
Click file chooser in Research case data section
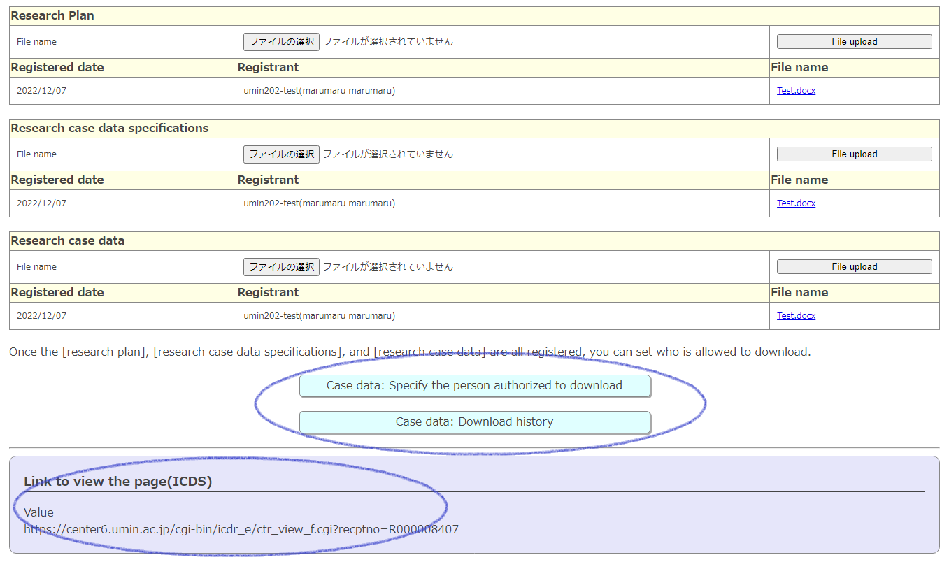pos(281,267)
